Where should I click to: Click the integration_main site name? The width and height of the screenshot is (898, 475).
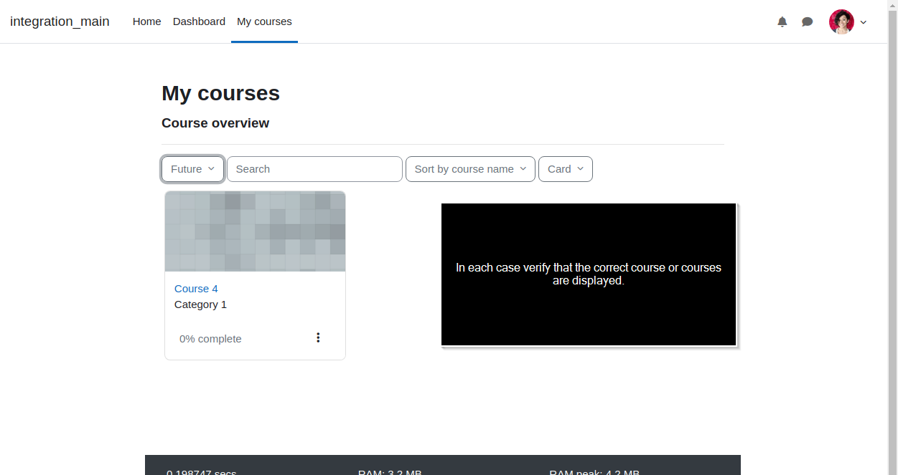60,21
